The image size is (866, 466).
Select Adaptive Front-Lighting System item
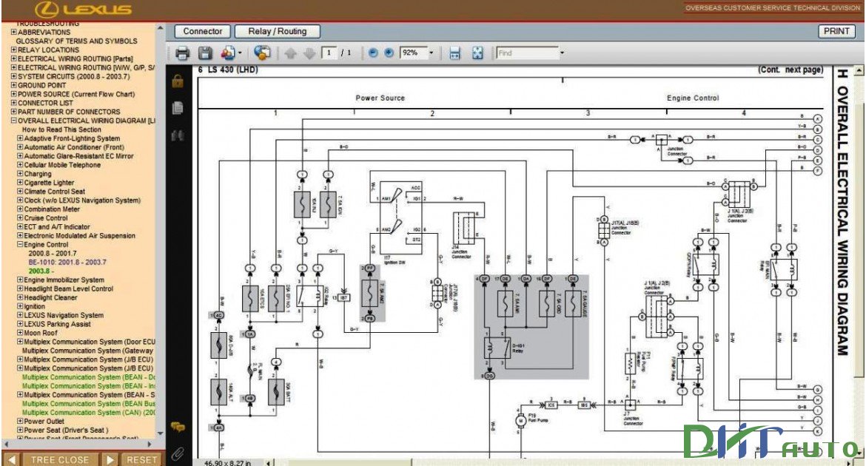(72, 138)
